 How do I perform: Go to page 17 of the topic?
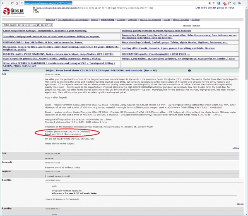coord(46,25)
